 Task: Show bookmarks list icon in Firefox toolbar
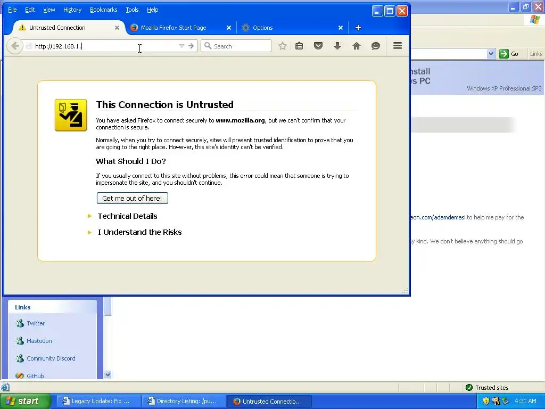point(299,46)
